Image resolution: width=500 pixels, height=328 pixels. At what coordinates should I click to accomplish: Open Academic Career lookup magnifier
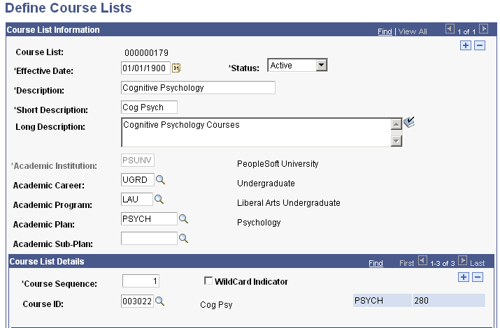click(159, 180)
